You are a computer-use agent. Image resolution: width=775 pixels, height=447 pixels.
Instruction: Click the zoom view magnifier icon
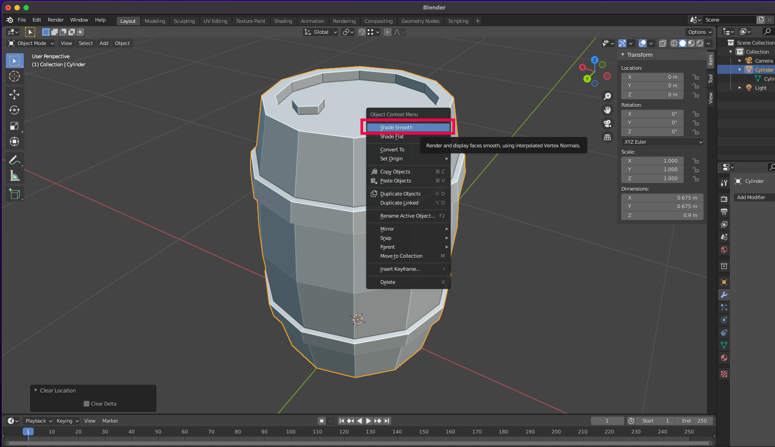[607, 96]
